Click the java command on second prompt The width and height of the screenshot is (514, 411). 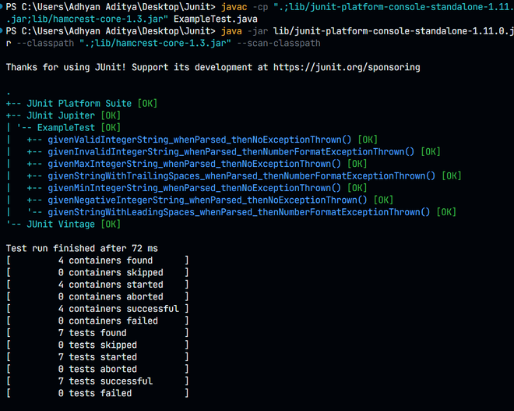coord(231,31)
